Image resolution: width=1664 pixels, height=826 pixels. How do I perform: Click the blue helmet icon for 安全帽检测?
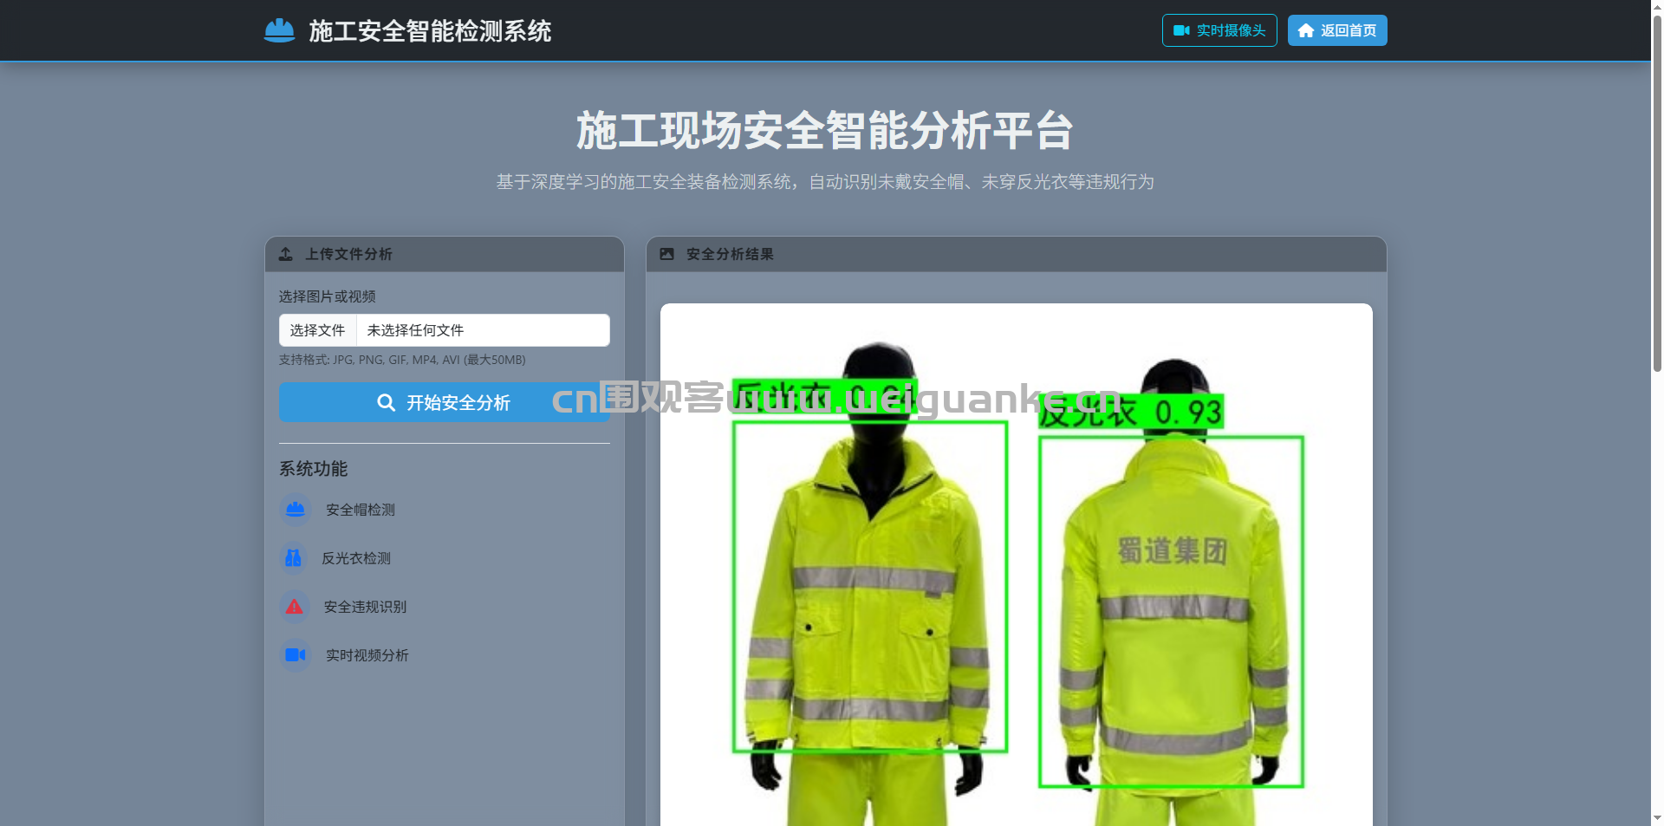coord(295,510)
